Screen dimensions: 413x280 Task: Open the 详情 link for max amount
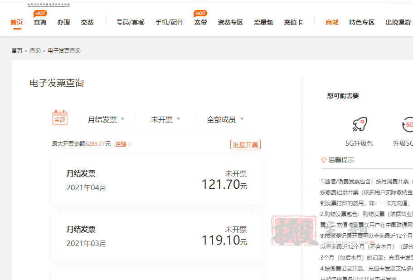pos(121,144)
